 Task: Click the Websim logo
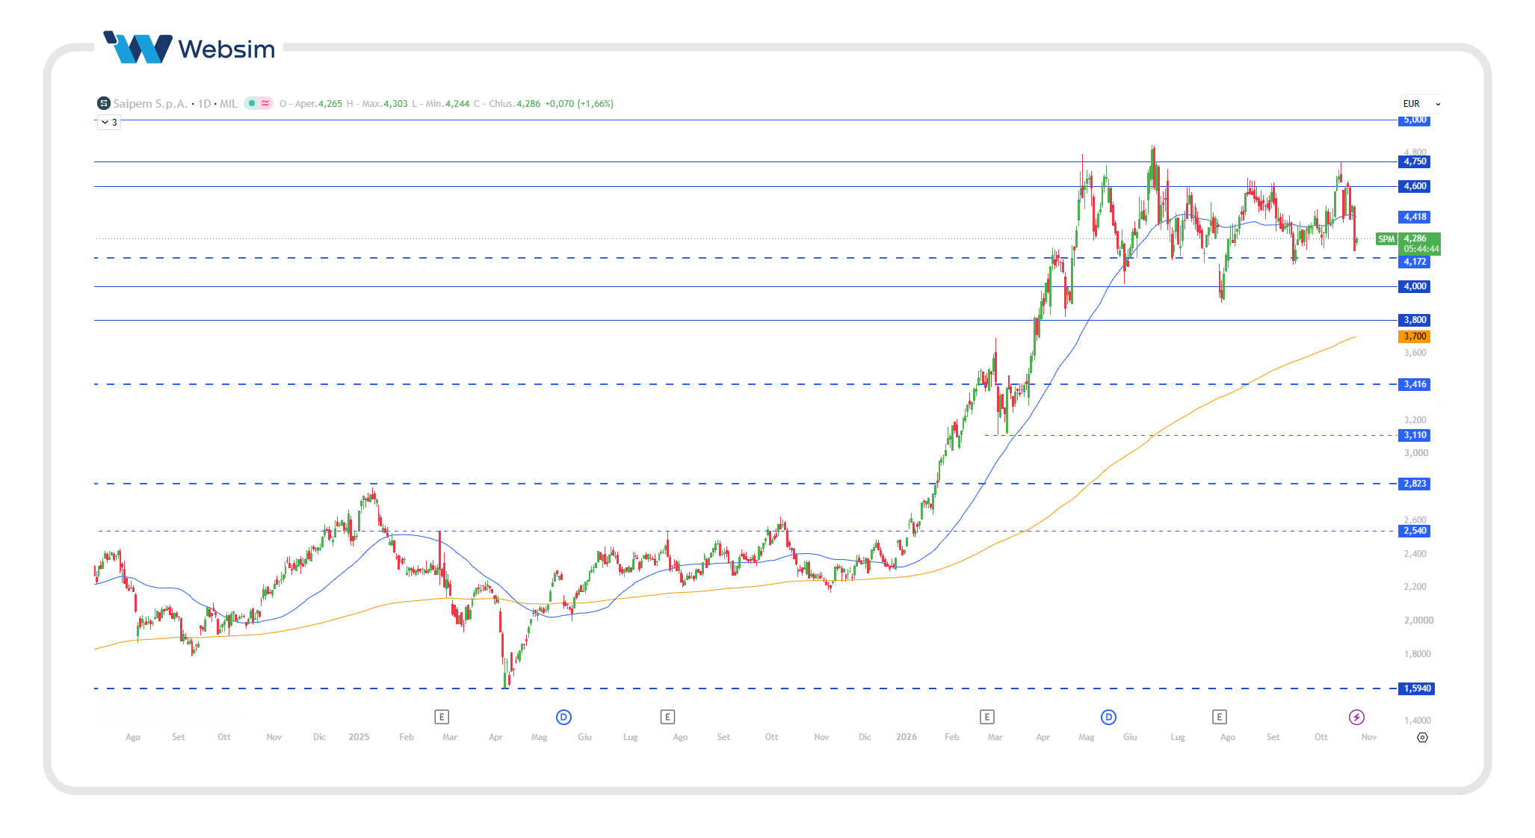pos(190,48)
